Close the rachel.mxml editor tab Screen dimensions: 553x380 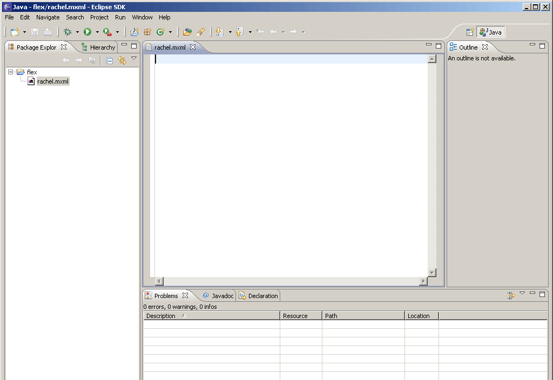(193, 47)
